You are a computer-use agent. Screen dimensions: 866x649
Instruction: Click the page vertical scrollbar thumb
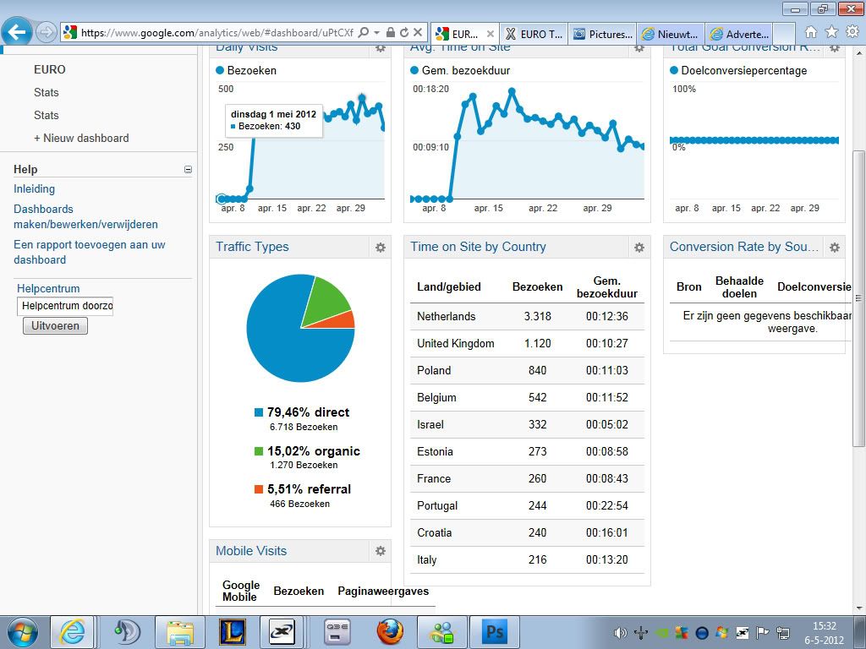[x=858, y=298]
